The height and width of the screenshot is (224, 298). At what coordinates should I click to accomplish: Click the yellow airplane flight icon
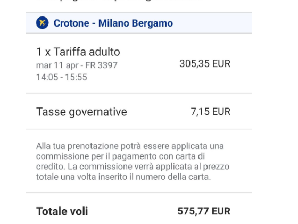tap(42, 23)
